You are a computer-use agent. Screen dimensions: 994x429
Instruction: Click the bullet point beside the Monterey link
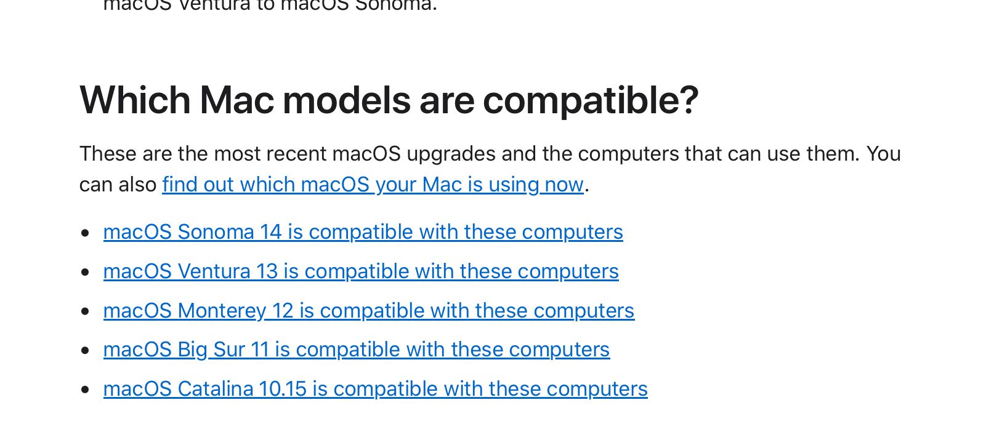point(86,311)
